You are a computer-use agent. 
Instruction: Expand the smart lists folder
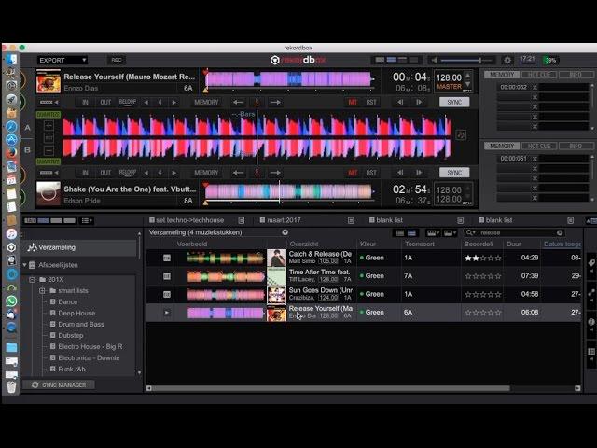click(x=42, y=290)
